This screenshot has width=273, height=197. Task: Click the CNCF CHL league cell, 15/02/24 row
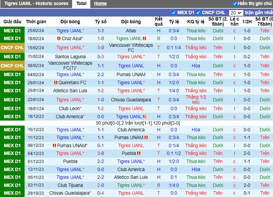[x=12, y=48]
